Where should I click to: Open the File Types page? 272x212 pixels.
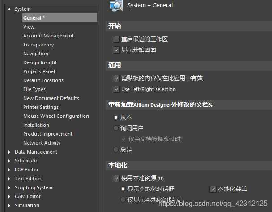[x=34, y=89]
